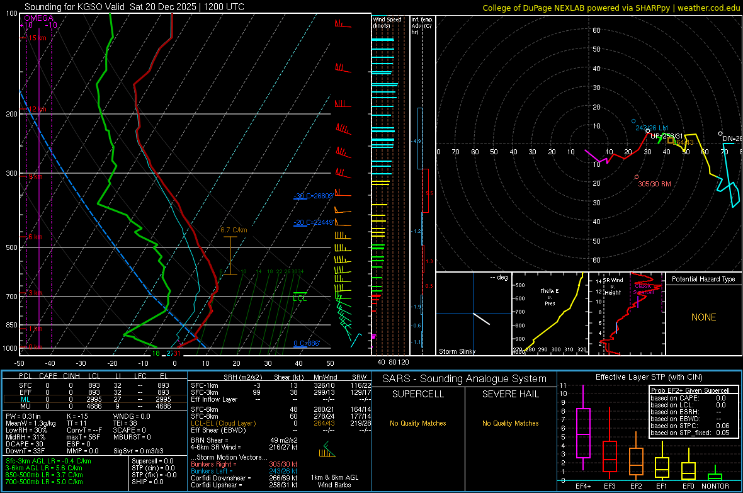Click the -20 C=22449' level label
The height and width of the screenshot is (493, 743).
click(x=313, y=222)
